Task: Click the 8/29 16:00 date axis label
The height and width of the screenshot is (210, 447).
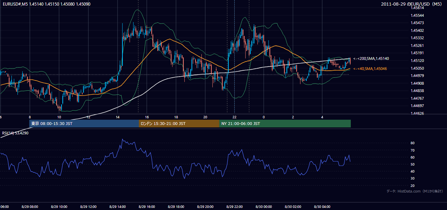Action: click(147, 207)
